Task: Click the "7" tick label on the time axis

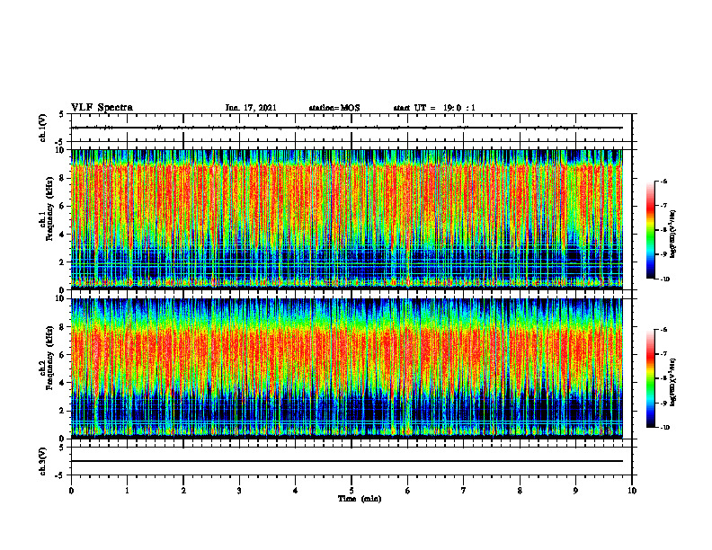Action: [464, 491]
